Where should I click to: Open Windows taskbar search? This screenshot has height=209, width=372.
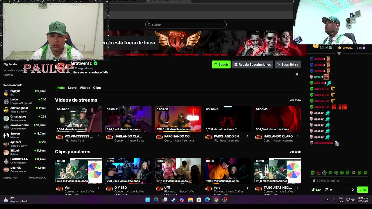(x=156, y=200)
